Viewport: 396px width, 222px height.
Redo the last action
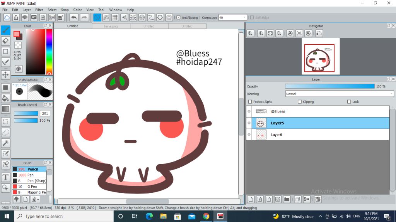[84, 17]
